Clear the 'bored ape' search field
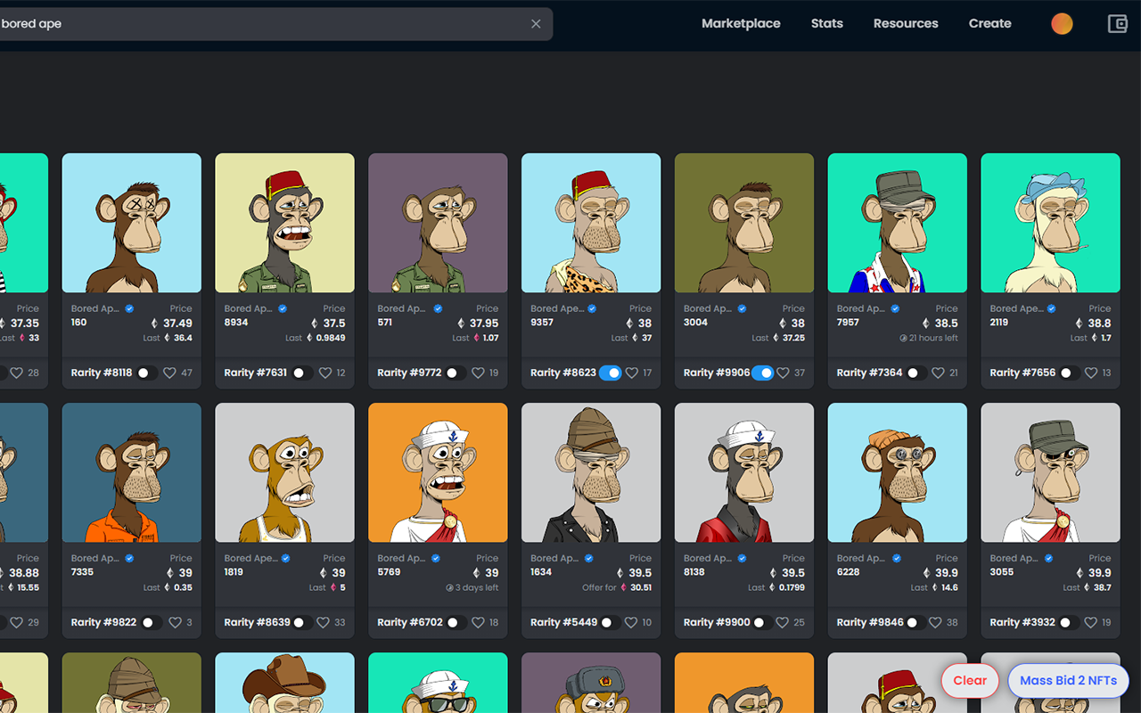This screenshot has width=1141, height=713. [536, 24]
